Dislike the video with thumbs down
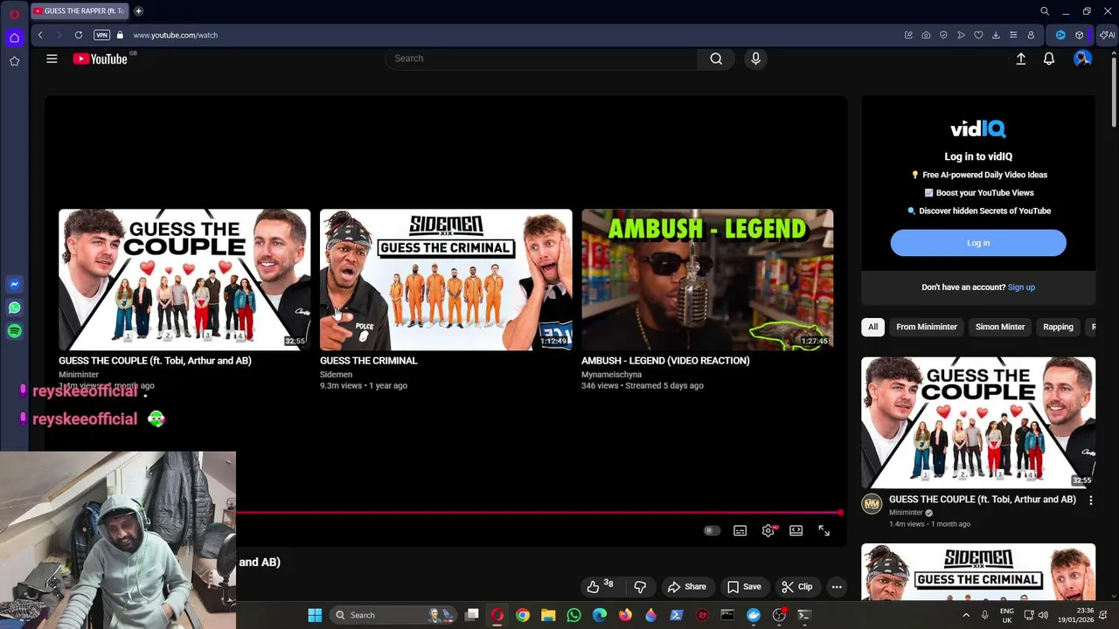The width and height of the screenshot is (1119, 629). pos(640,587)
